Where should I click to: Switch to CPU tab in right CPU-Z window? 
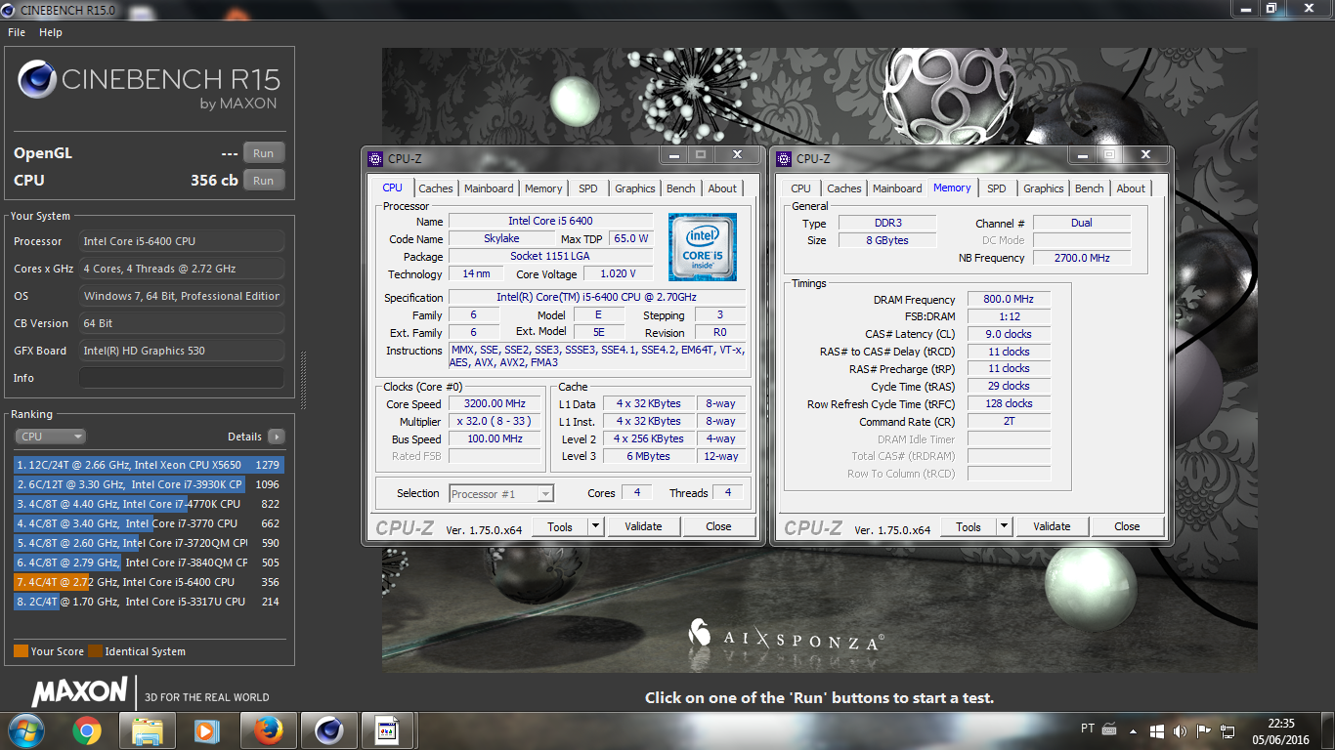[800, 188]
